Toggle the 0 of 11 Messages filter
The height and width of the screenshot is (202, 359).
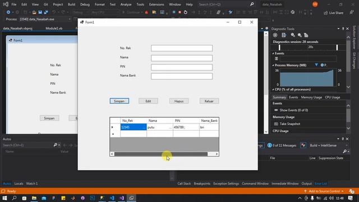tap(282, 145)
